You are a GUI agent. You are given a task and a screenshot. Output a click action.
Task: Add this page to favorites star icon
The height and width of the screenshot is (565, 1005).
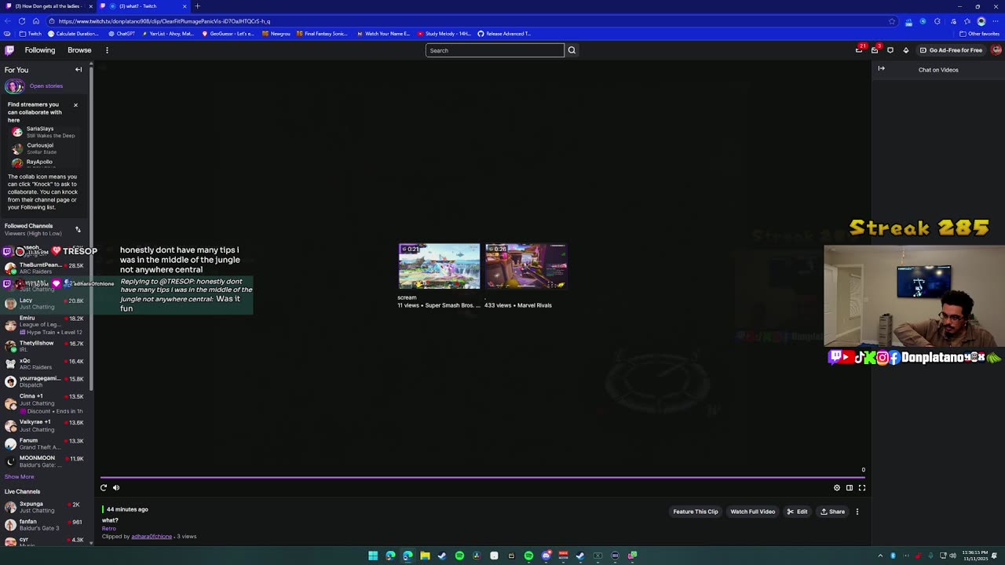click(892, 21)
